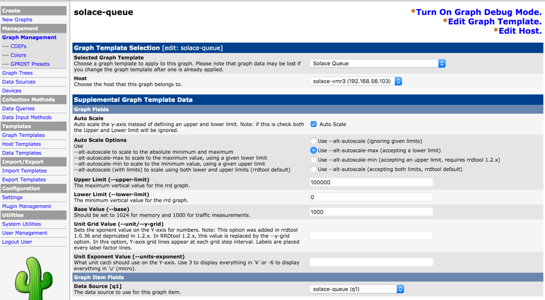Go to Data Sources menu item

click(19, 82)
